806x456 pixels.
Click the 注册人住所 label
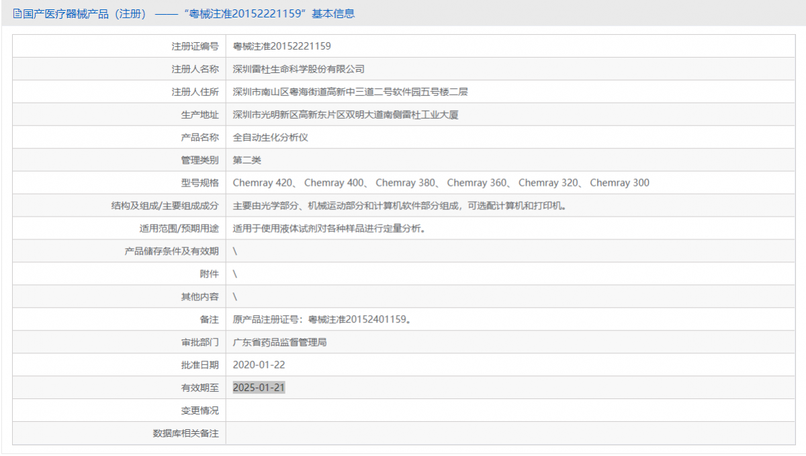[195, 92]
